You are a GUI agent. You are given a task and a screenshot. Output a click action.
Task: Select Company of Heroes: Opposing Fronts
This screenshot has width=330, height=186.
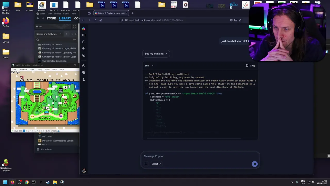[57, 52]
